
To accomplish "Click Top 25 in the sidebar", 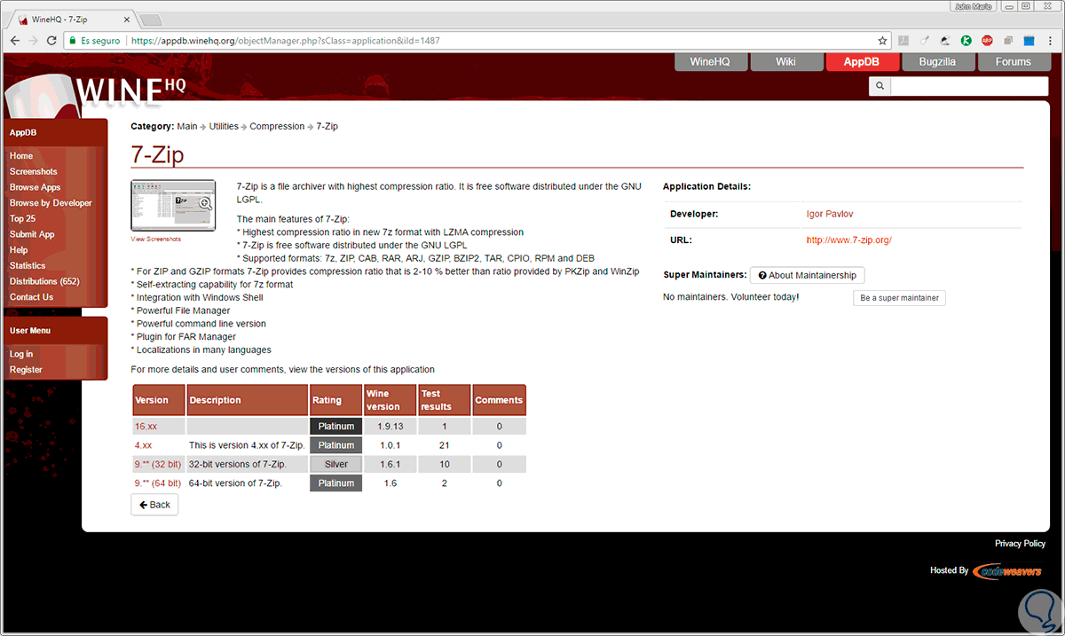I will coord(23,219).
